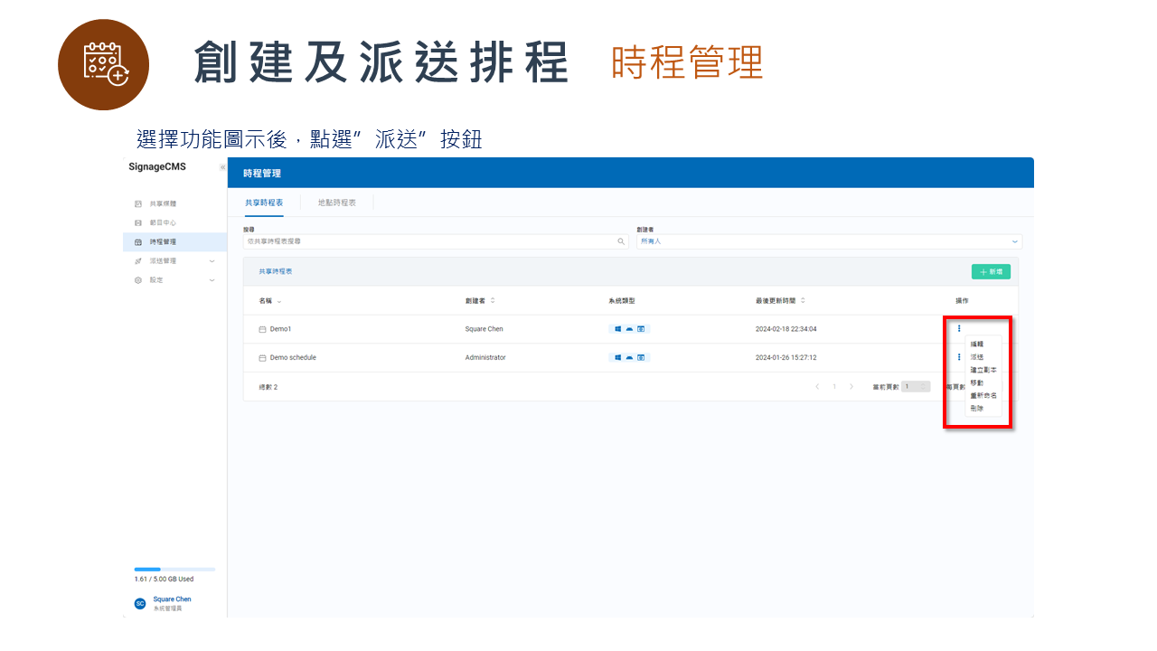
Task: Click the 共享媒體 sidebar icon
Action: [x=138, y=203]
